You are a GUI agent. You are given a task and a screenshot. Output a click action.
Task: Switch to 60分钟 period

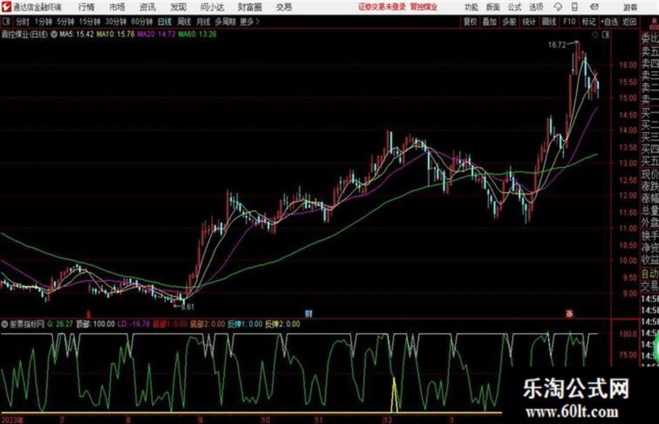pos(142,22)
